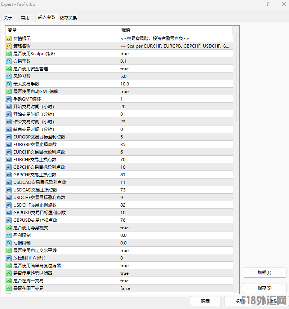Select the 策略名称 Scalper value cell
This screenshot has width=289, height=309.
[176, 46]
